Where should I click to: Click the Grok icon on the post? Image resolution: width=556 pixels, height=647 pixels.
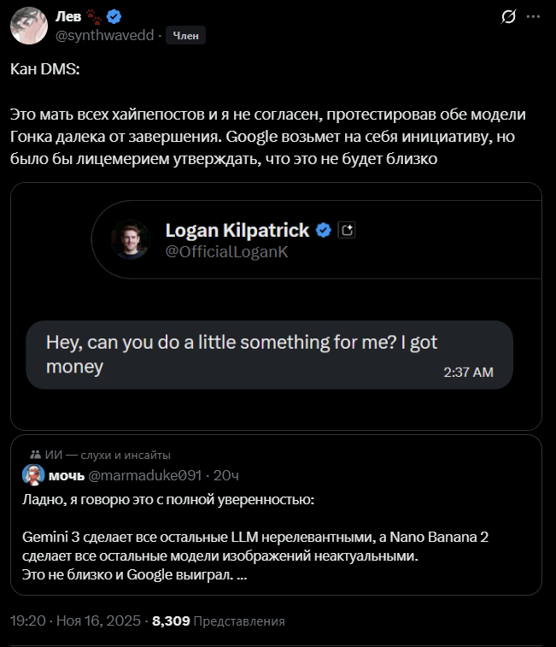(x=509, y=15)
